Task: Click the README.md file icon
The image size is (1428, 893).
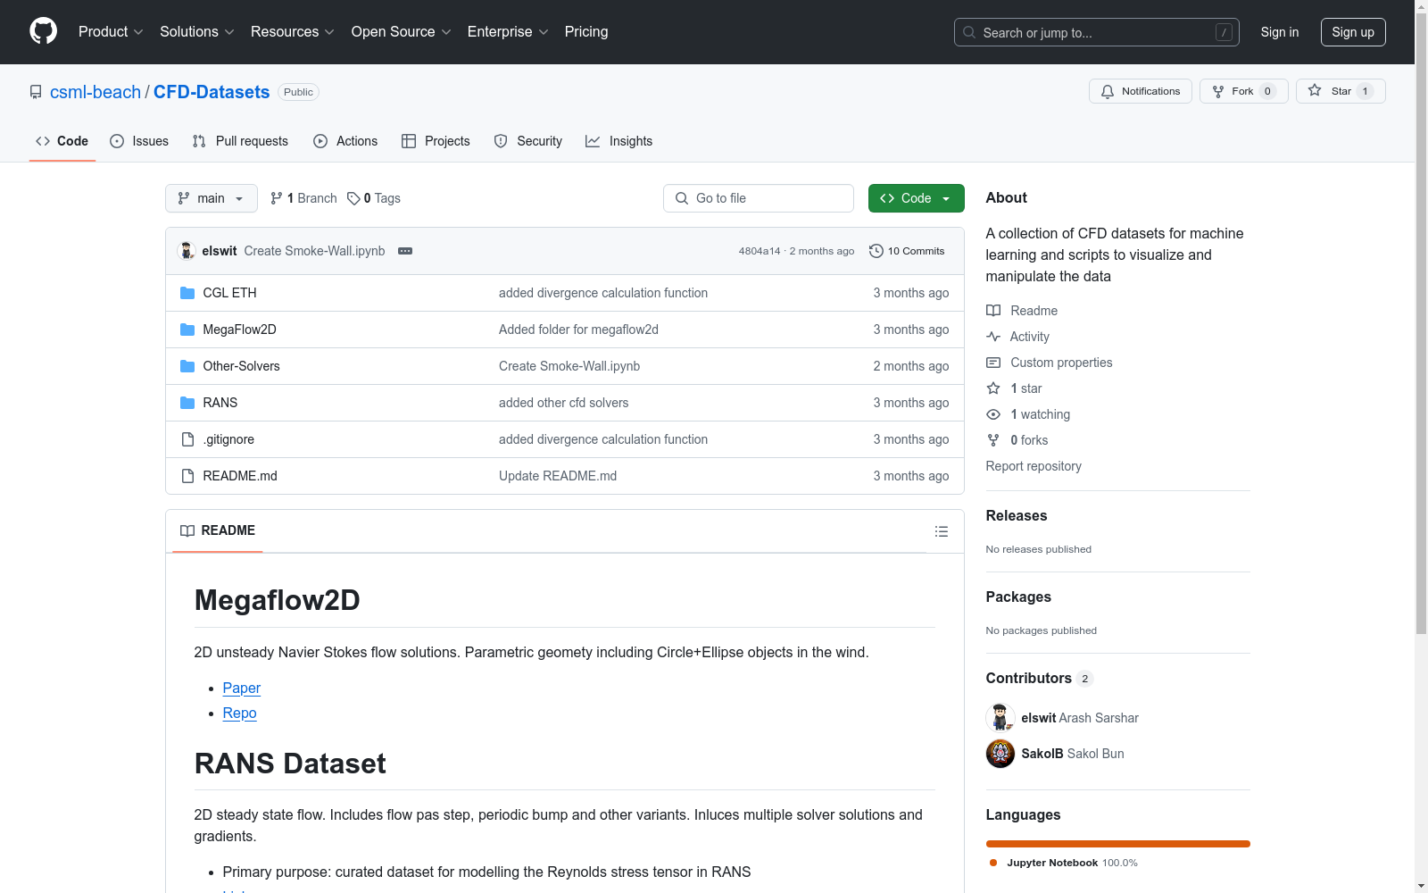Action: (x=187, y=476)
